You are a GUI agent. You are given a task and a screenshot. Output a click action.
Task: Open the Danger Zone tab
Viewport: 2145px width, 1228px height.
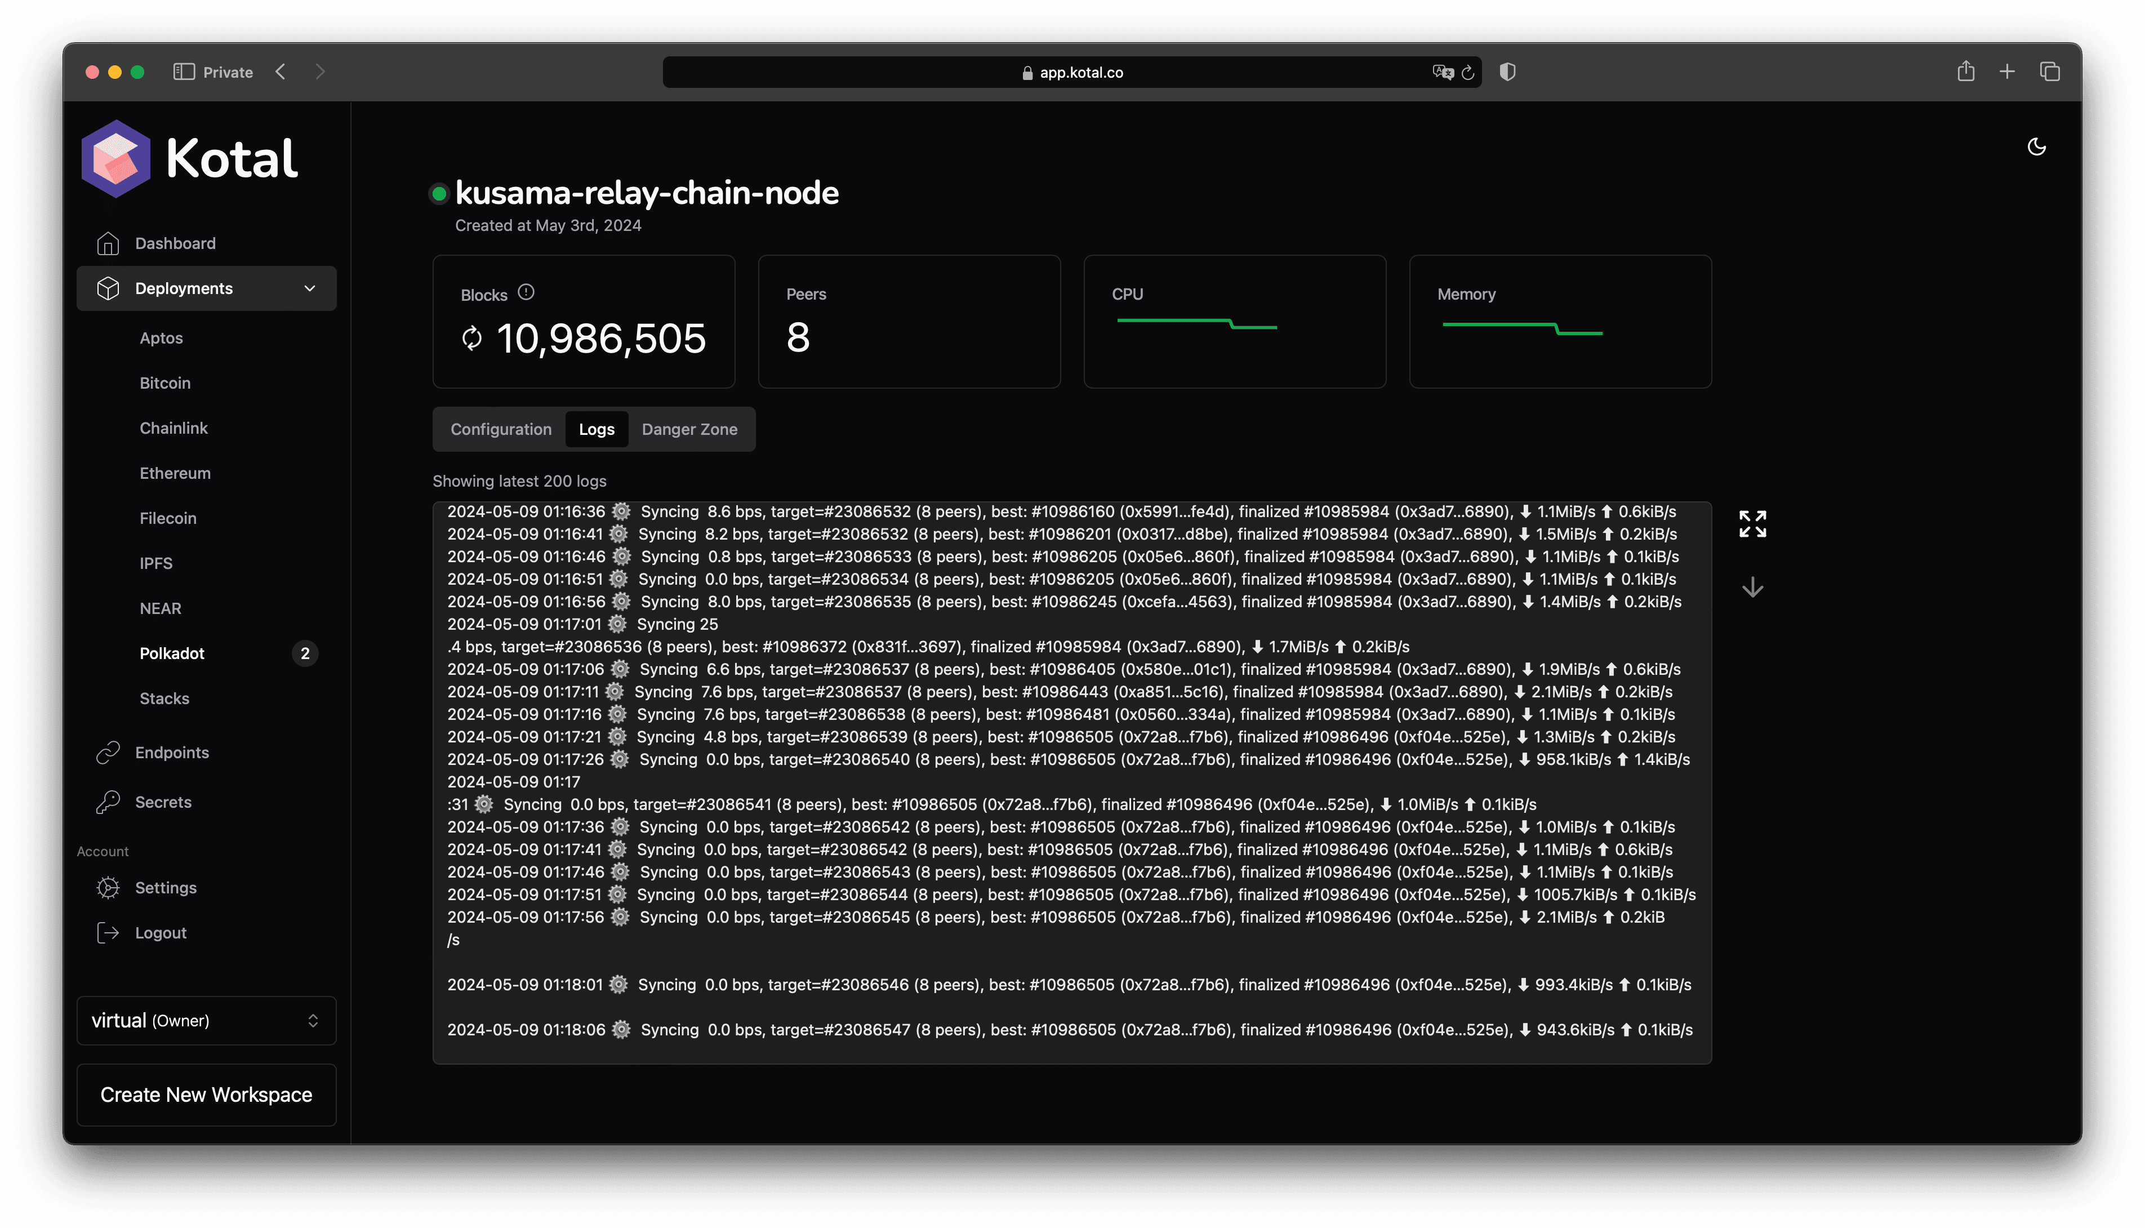689,429
